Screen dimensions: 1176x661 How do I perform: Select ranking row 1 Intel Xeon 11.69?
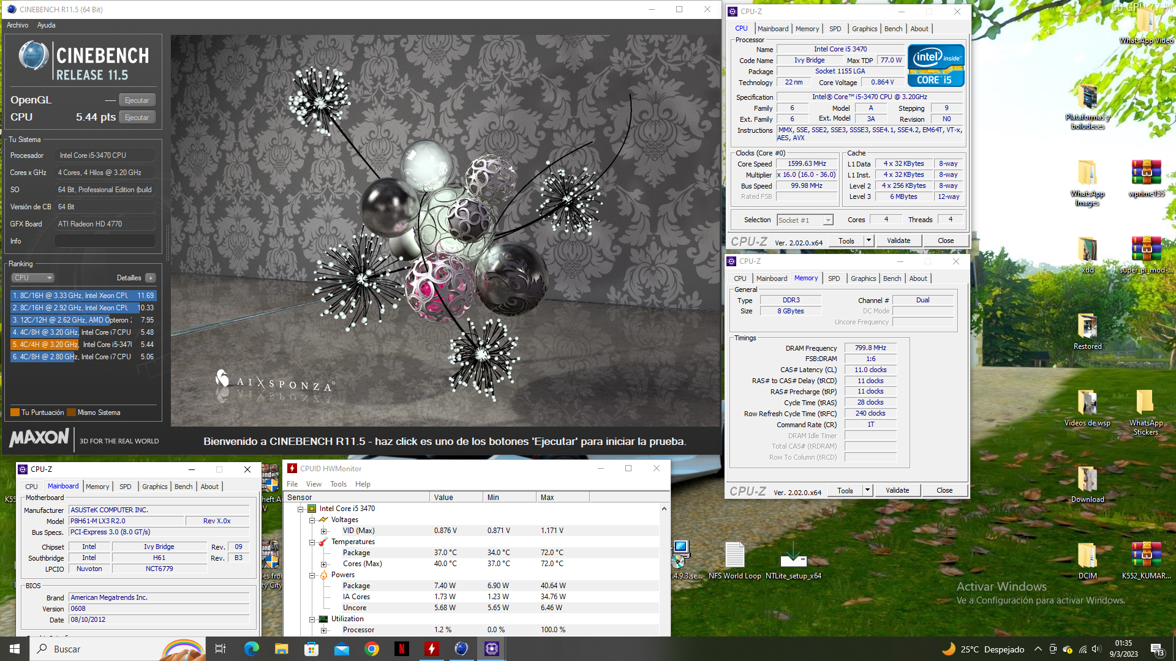[x=83, y=296]
